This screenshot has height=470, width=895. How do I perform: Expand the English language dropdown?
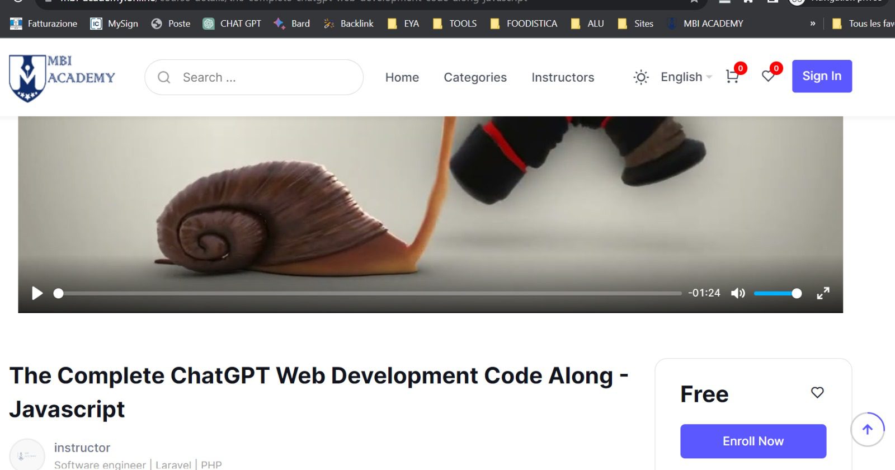tap(686, 77)
